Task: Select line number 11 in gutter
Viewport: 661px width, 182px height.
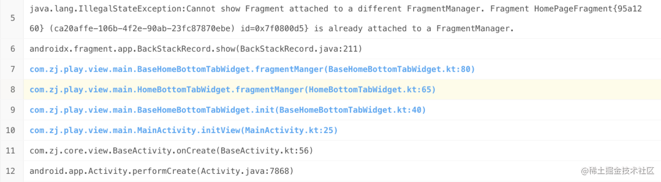Action: tap(11, 150)
